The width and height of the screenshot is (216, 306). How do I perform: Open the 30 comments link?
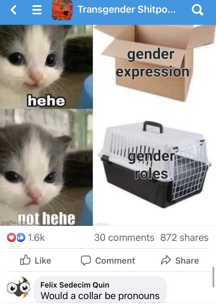coord(124,238)
